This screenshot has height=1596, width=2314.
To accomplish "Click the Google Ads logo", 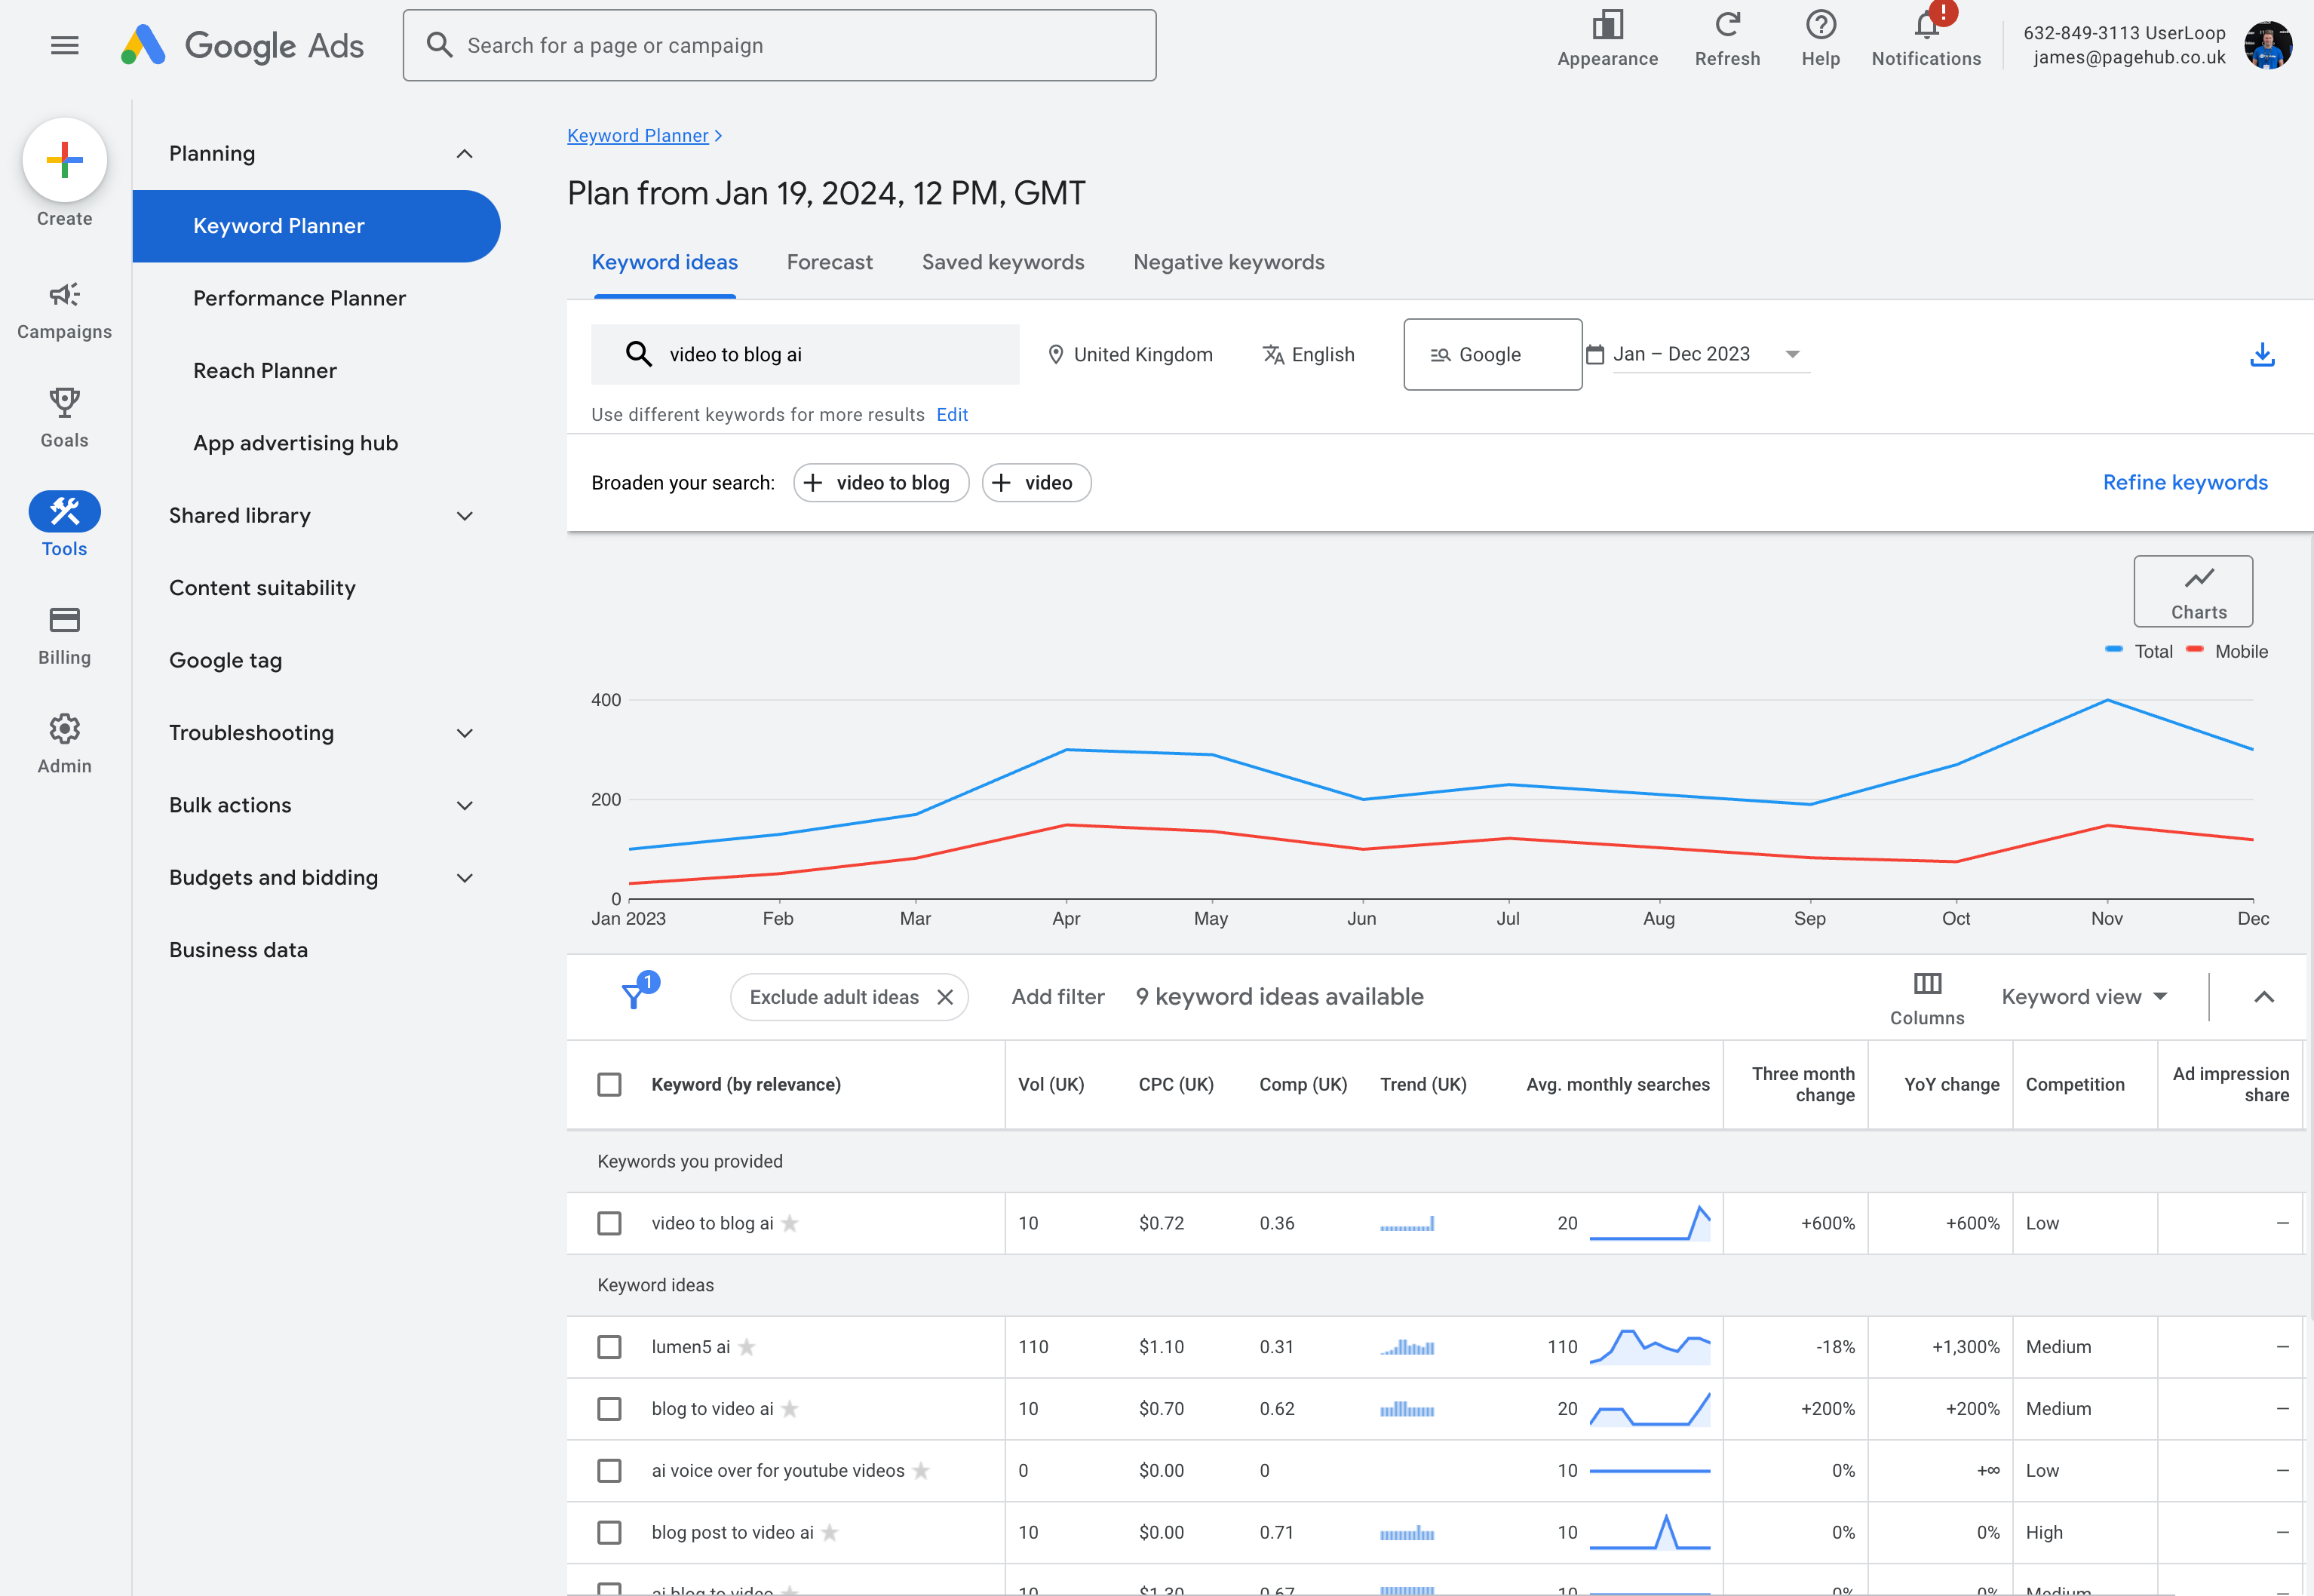I will pyautogui.click(x=242, y=45).
